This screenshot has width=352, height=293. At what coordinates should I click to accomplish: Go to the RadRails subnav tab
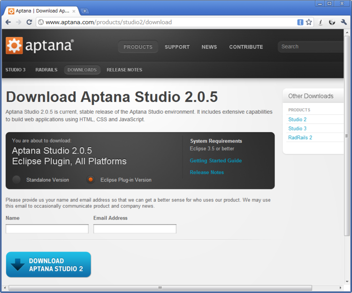[x=46, y=70]
